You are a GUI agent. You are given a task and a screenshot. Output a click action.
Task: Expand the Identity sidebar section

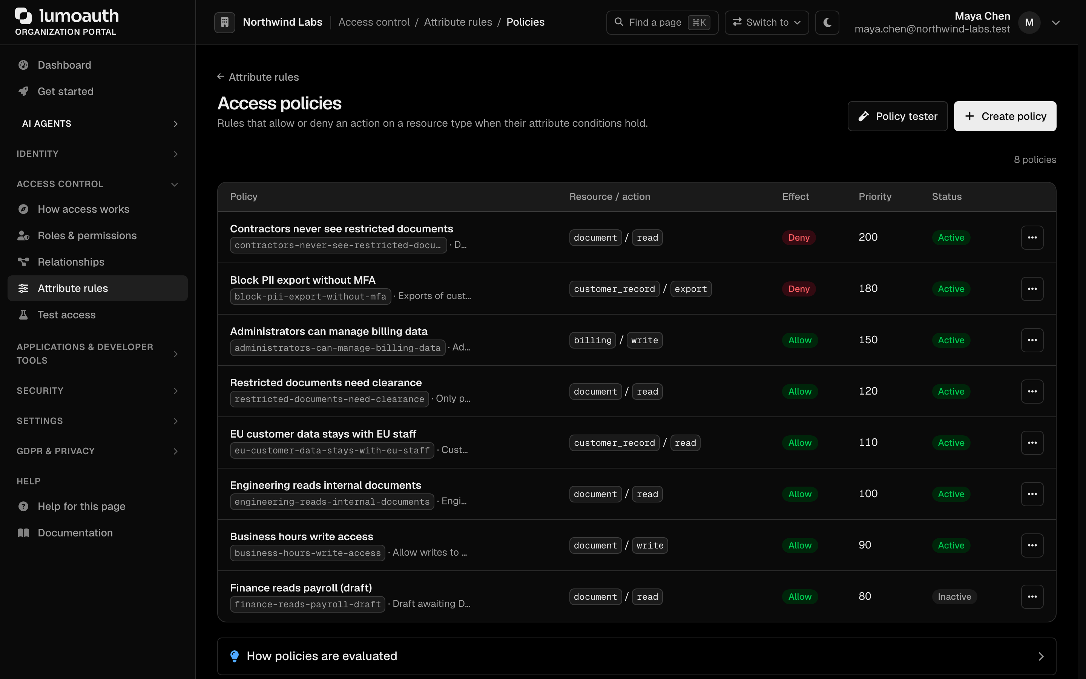(98, 154)
